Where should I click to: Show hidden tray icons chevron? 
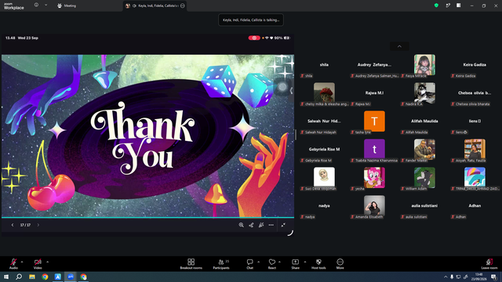point(446,277)
